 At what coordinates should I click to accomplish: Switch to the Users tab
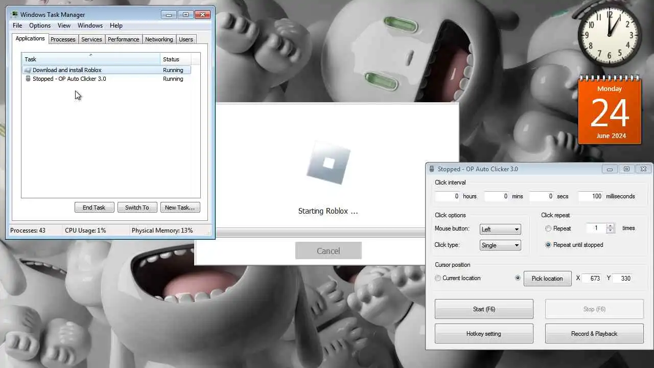(x=186, y=39)
